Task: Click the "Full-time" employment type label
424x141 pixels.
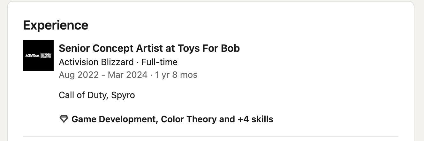Action: pos(159,62)
